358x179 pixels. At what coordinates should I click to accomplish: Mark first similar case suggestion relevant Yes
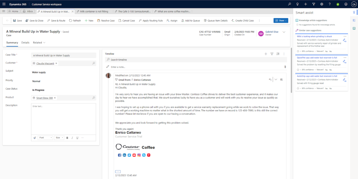point(326,51)
